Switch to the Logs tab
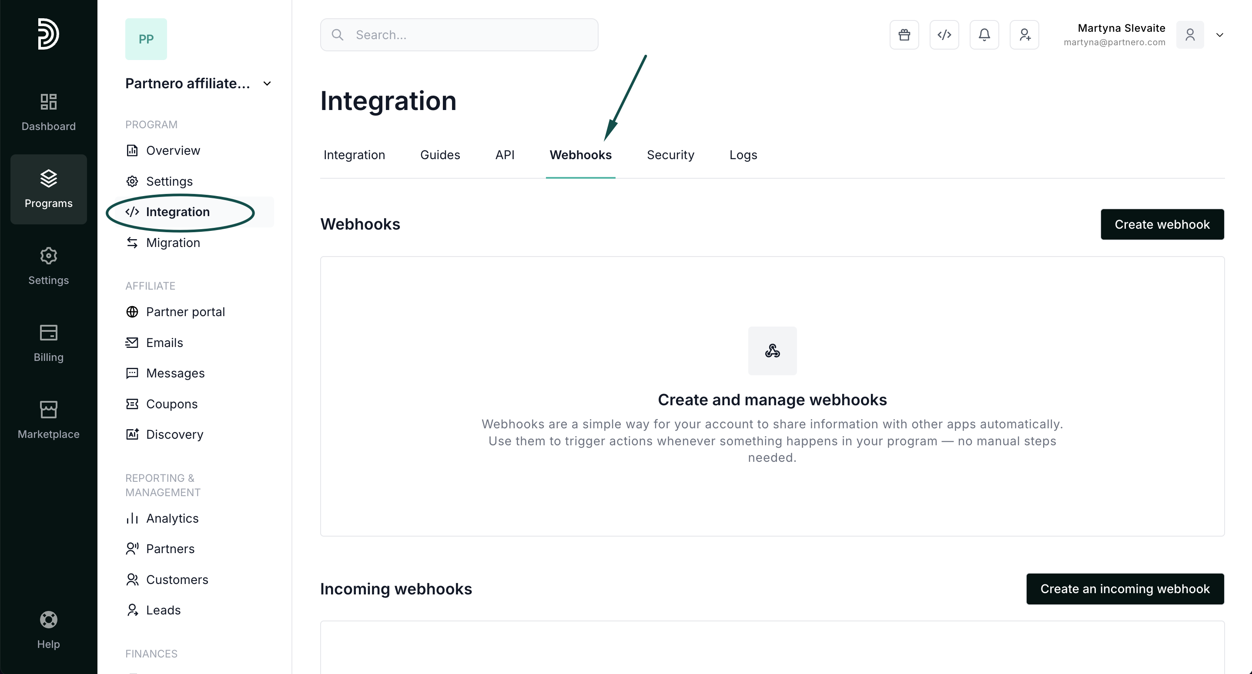The image size is (1252, 674). tap(743, 155)
